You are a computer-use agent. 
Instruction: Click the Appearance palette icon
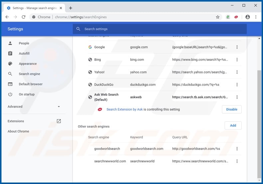pyautogui.click(x=10, y=63)
